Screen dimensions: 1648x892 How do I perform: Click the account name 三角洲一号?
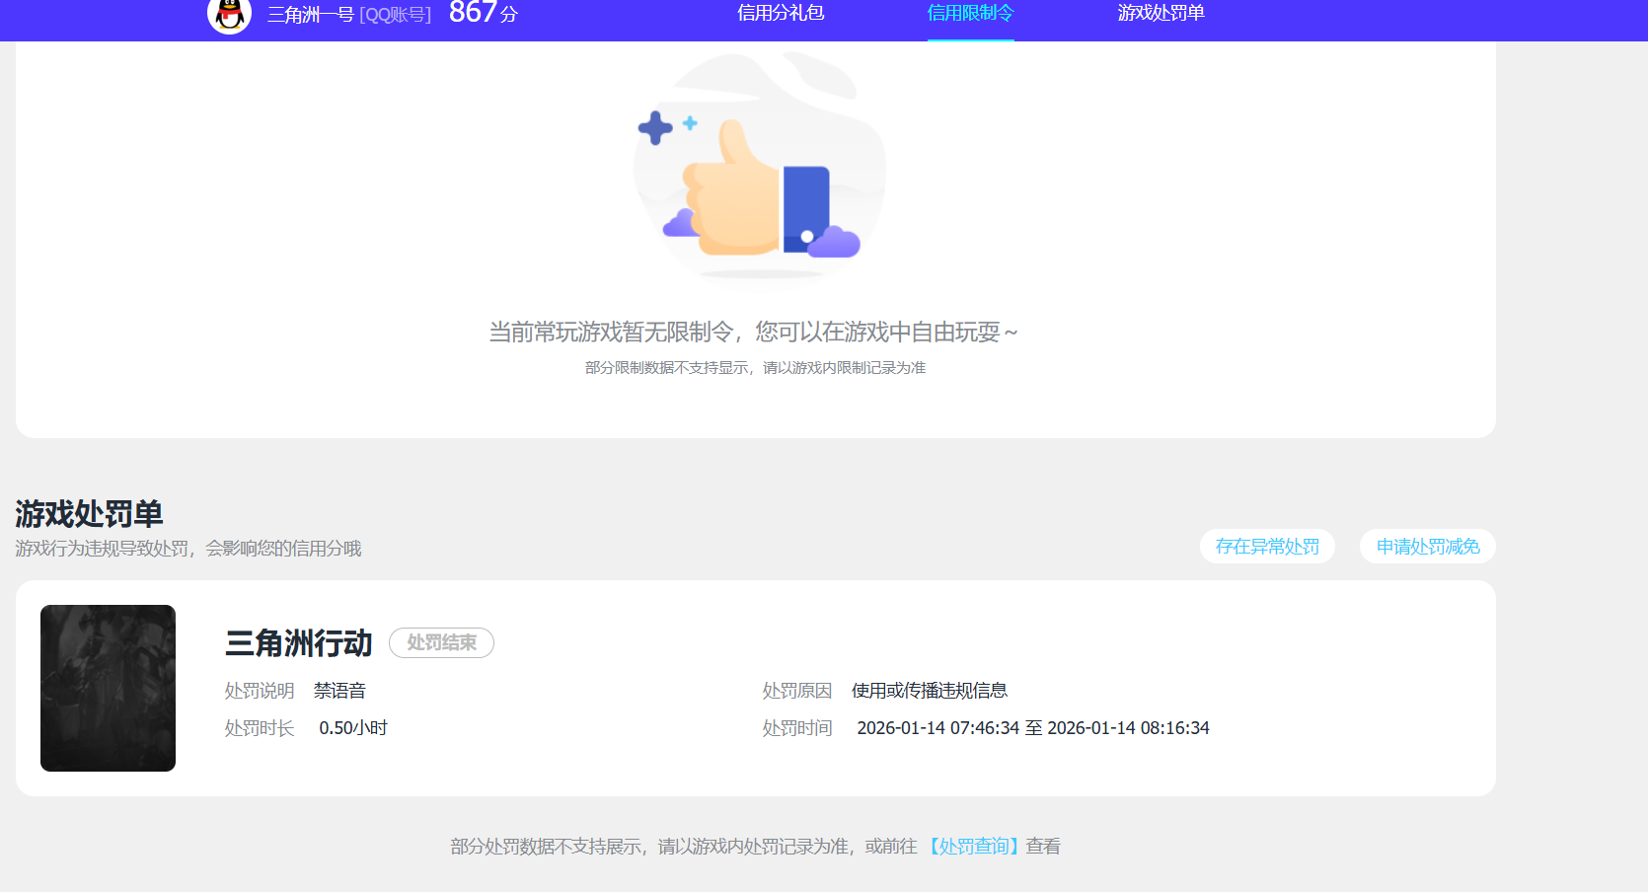coord(310,15)
